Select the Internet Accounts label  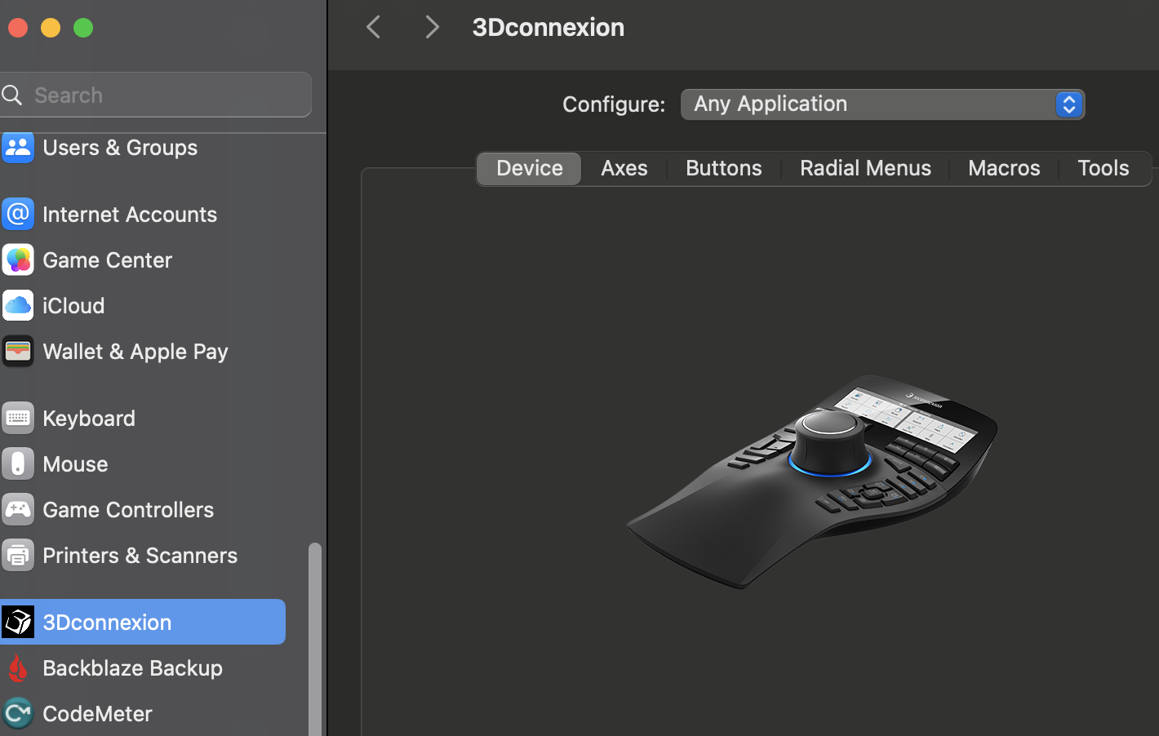130,215
